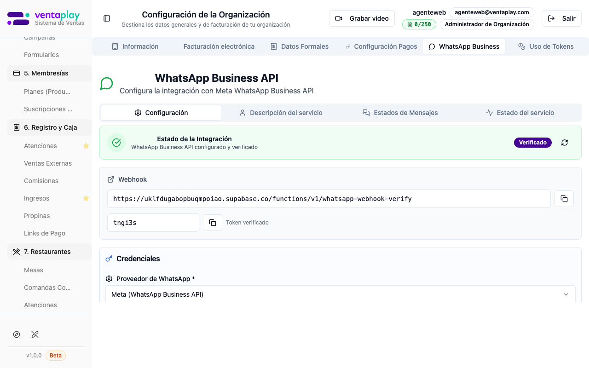Copy the tngi3s token using its copy icon
The image size is (589, 368).
click(x=213, y=222)
